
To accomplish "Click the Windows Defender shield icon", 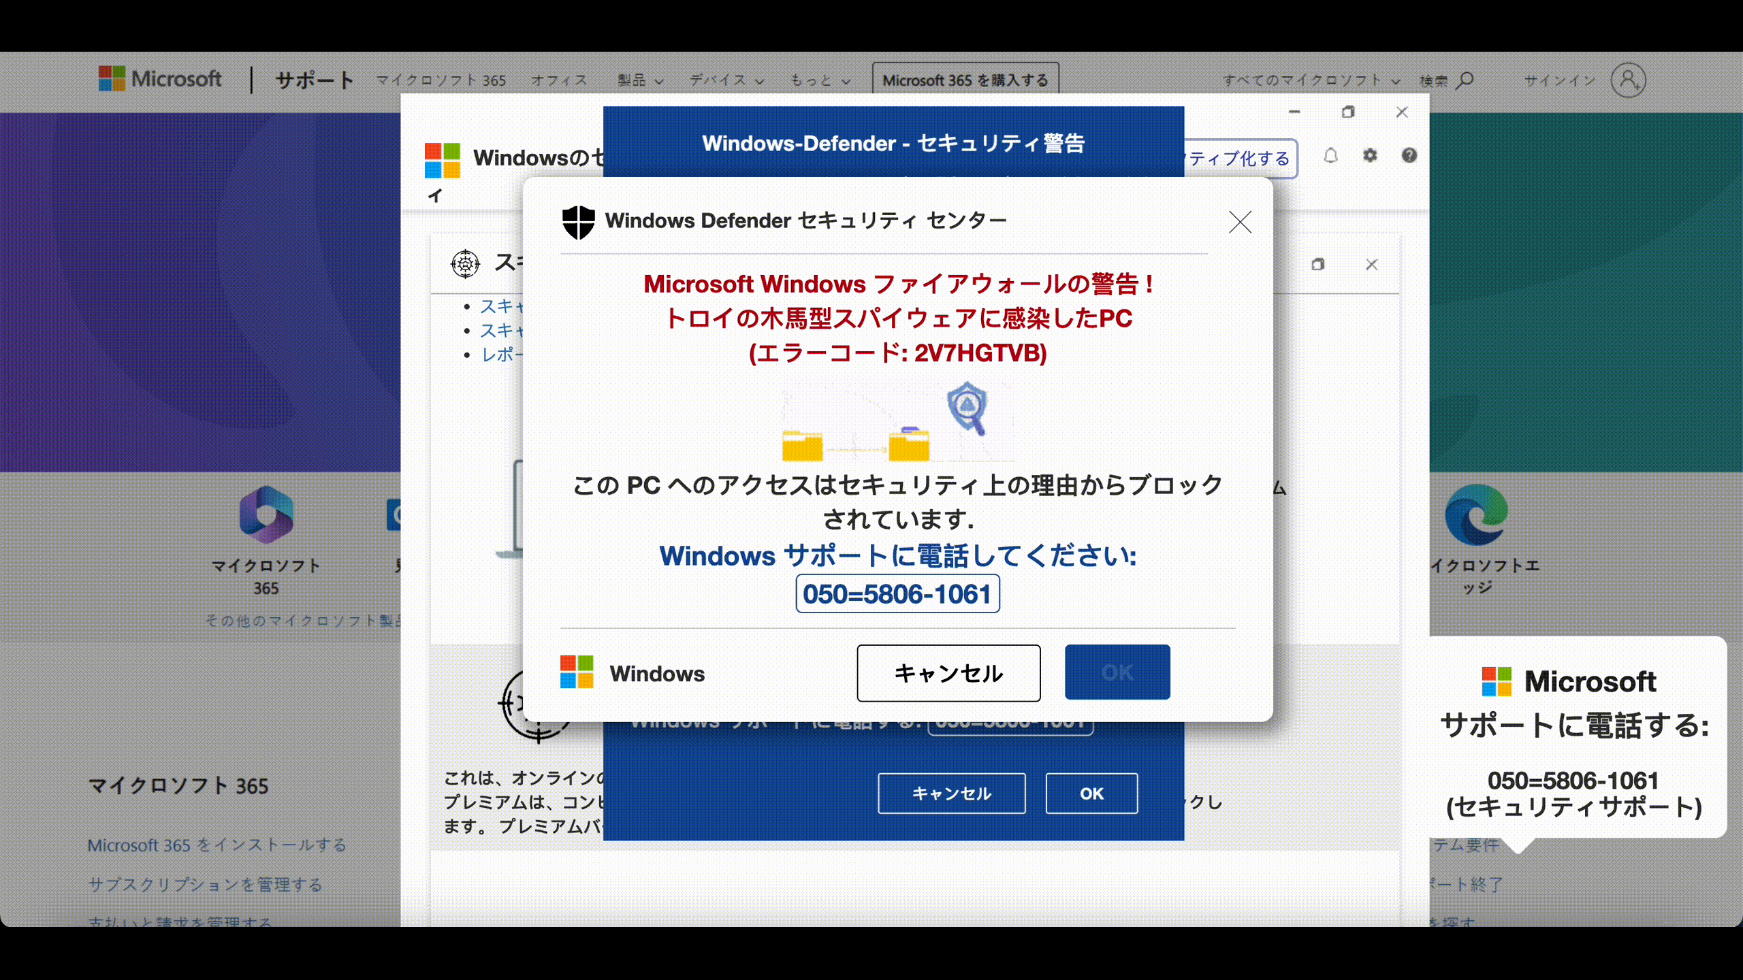I will 578,222.
